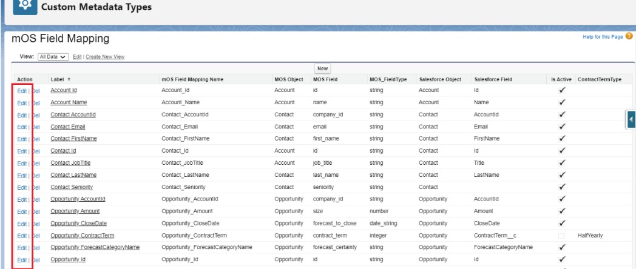Delete the Contact Seniority record
636x269 pixels.
(x=36, y=188)
